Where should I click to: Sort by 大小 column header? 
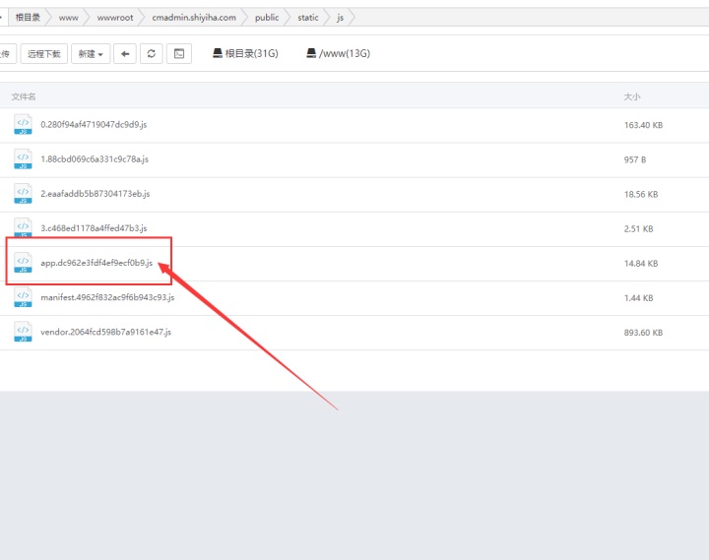632,96
